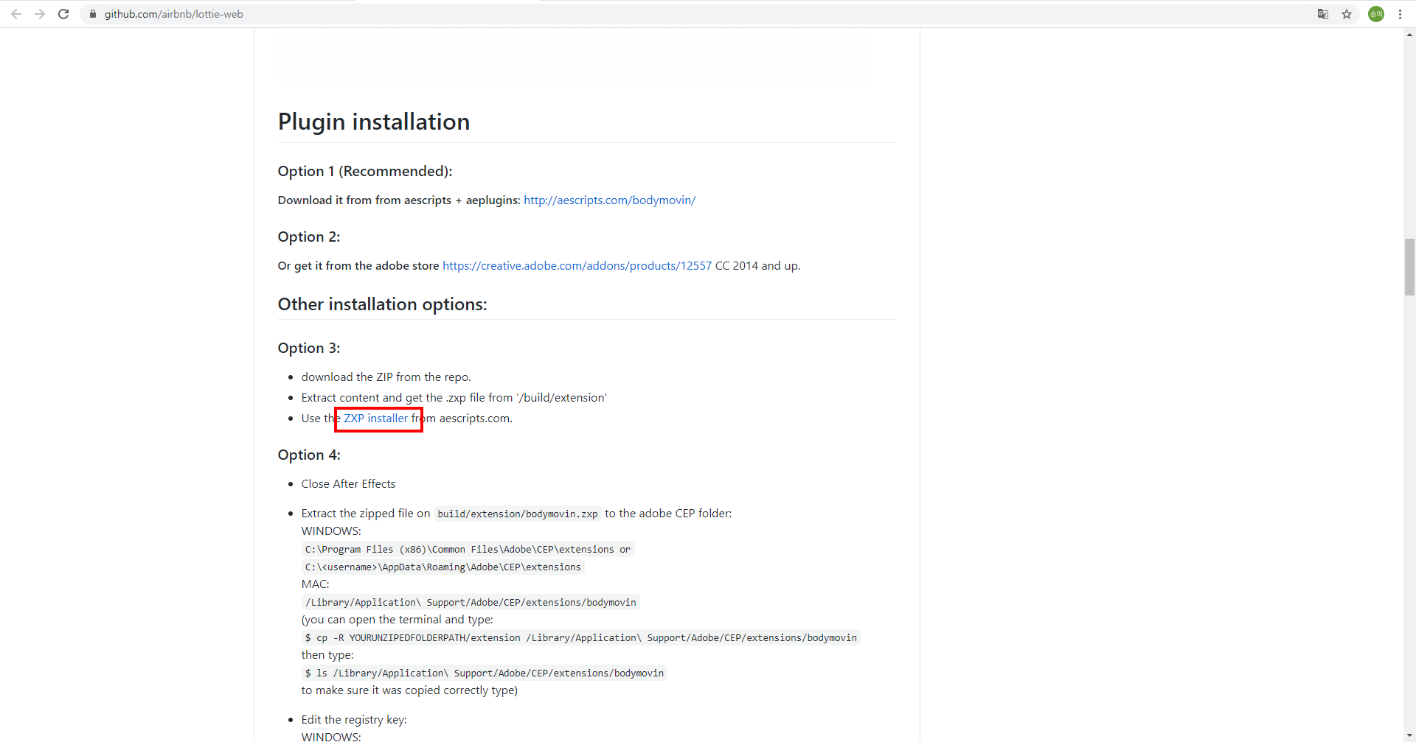
Task: Click the Option 4 heading
Action: point(309,455)
